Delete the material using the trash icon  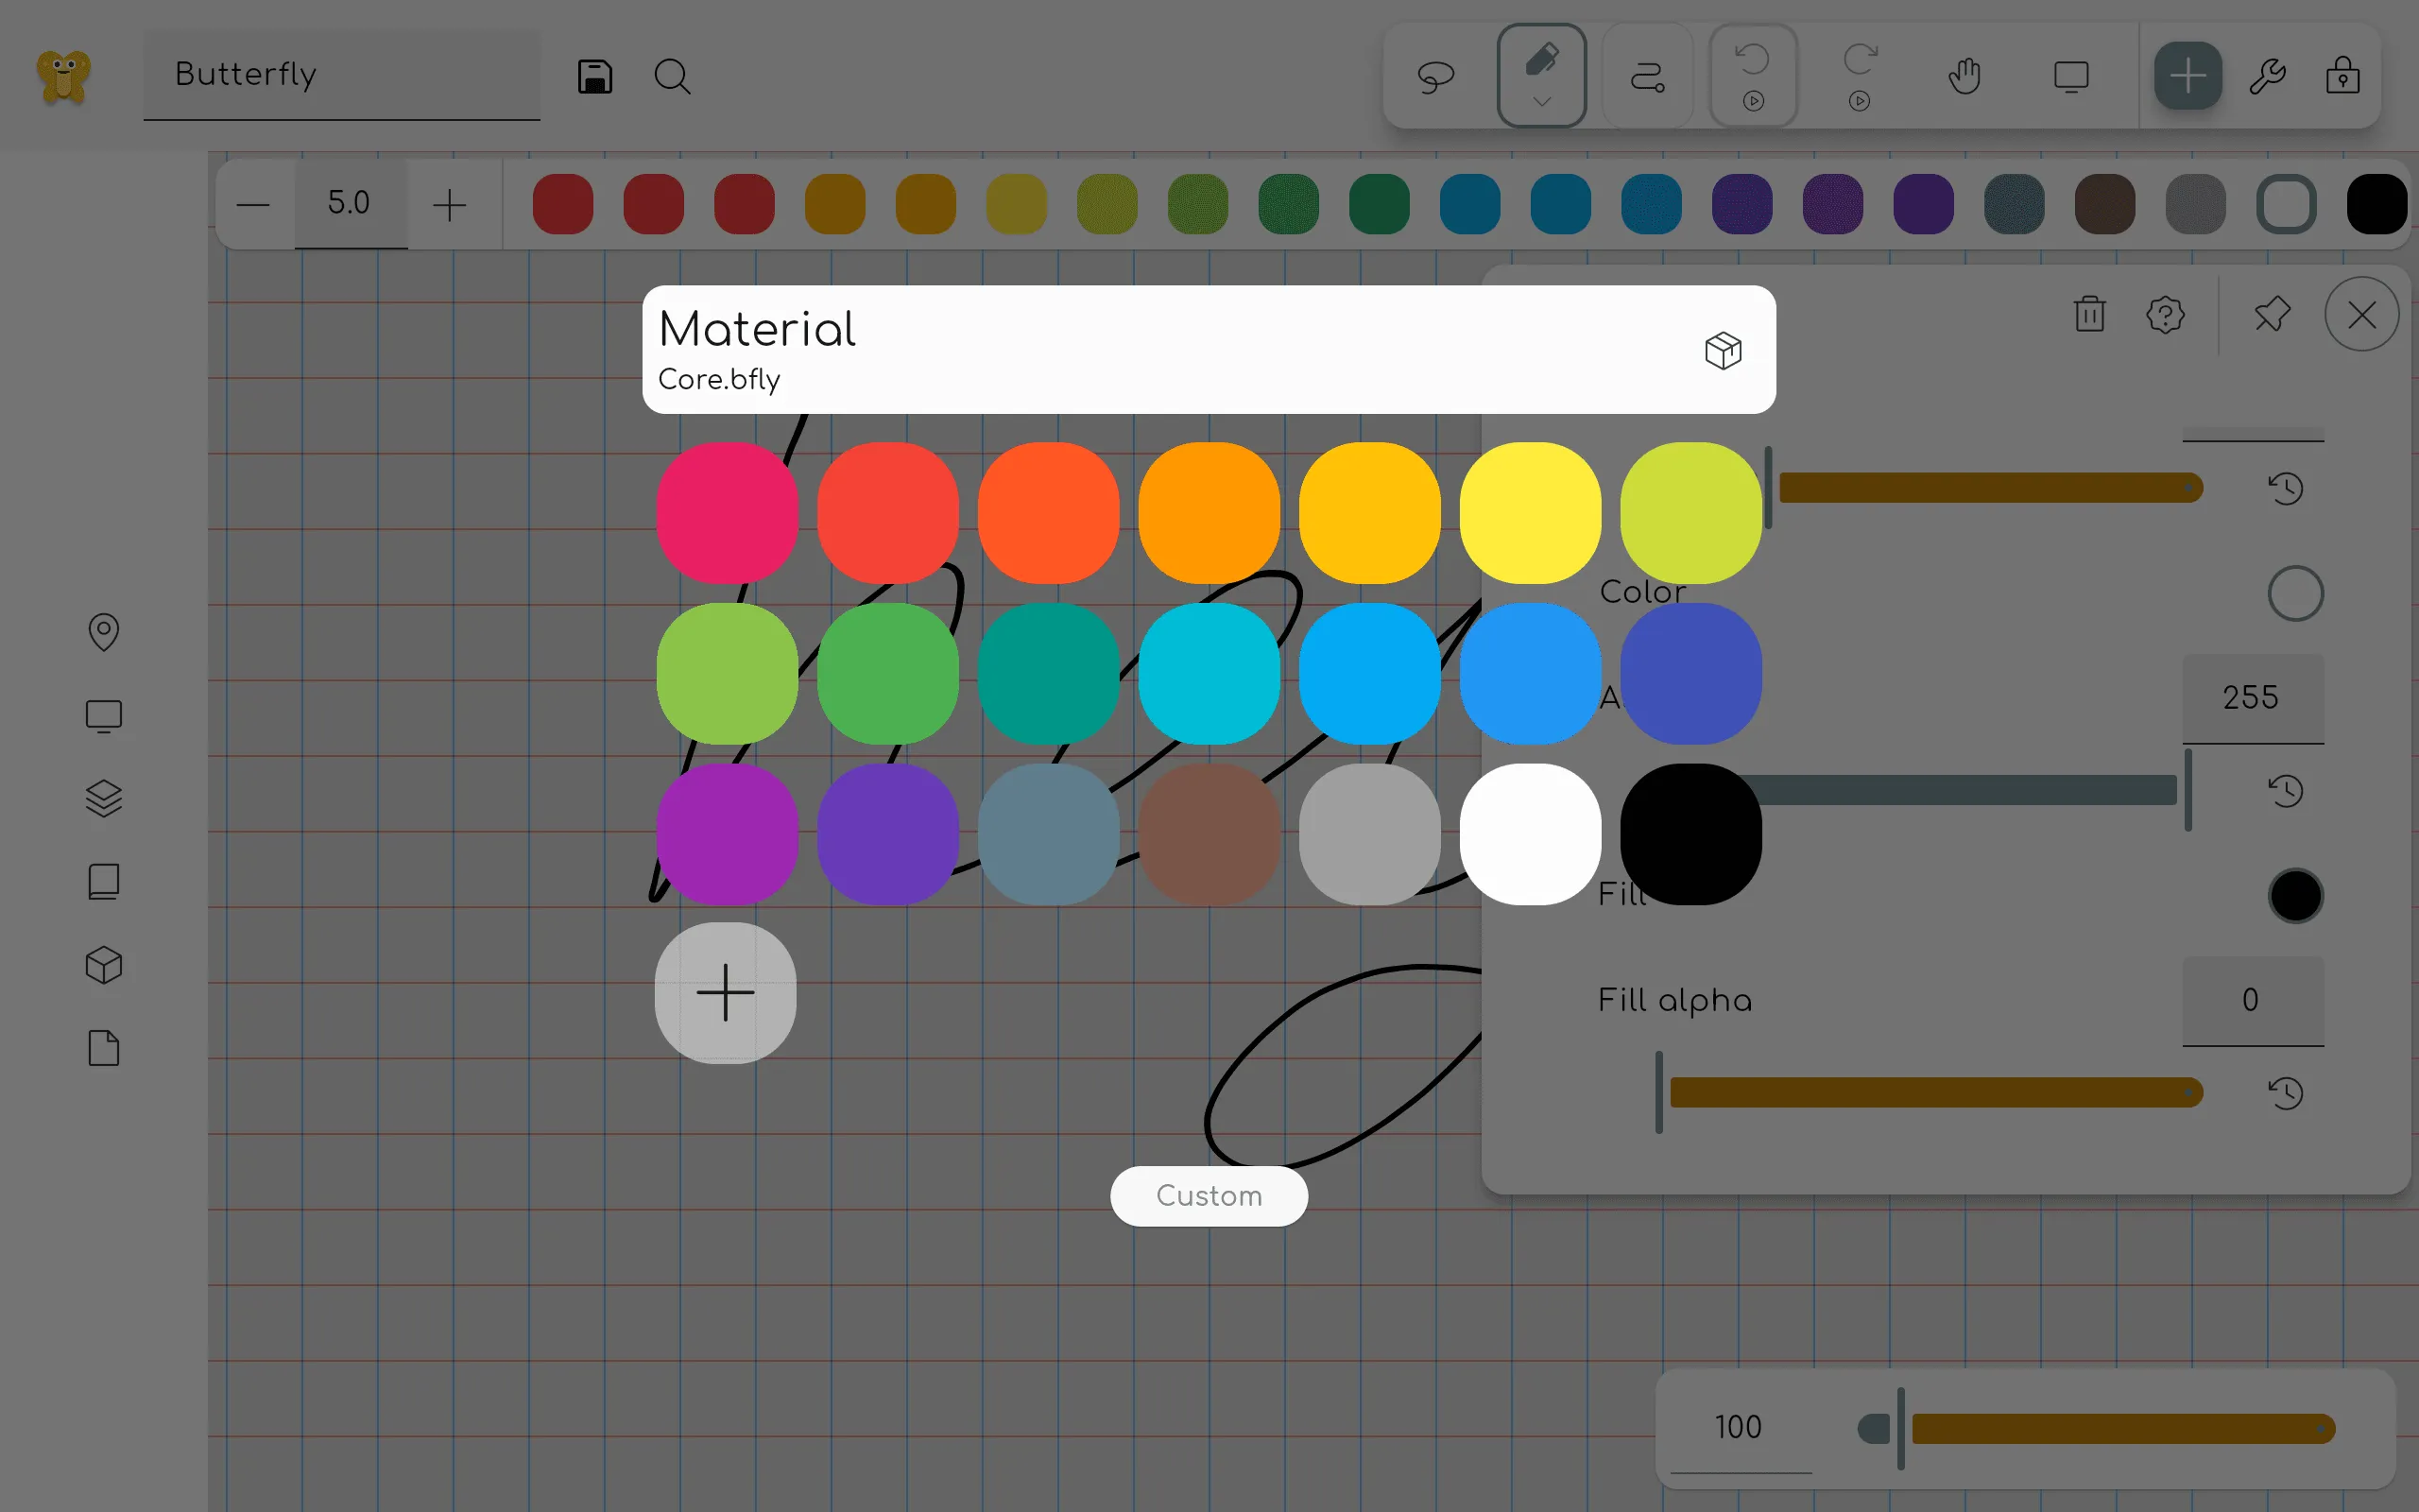(x=2090, y=315)
